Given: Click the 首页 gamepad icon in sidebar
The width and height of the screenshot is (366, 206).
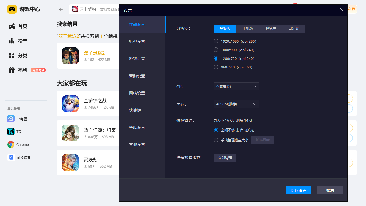Looking at the screenshot, I should pos(11,27).
